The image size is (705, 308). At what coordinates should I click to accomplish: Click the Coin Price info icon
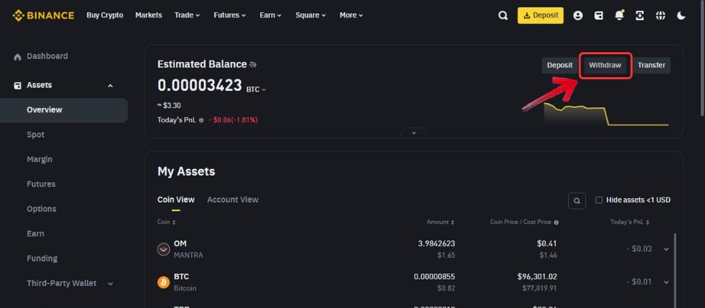556,222
